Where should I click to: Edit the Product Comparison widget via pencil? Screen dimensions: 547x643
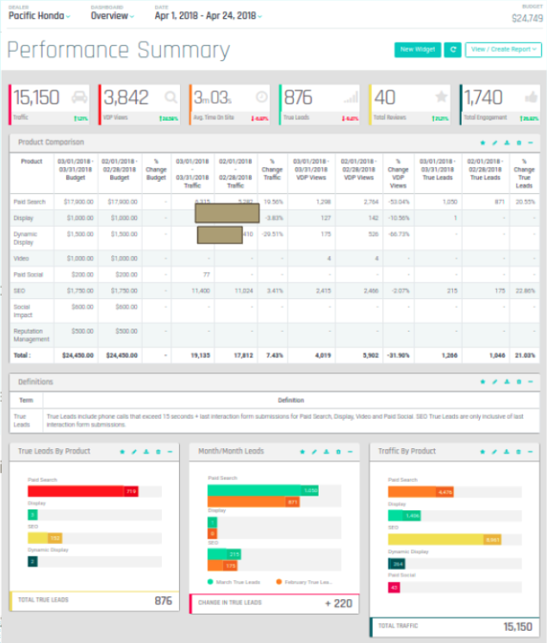494,141
